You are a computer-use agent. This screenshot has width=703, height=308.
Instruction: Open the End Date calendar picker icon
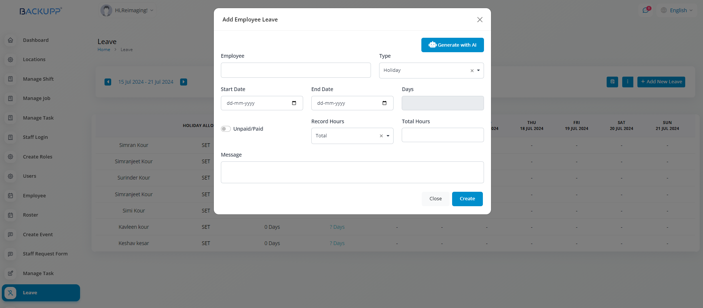[384, 103]
